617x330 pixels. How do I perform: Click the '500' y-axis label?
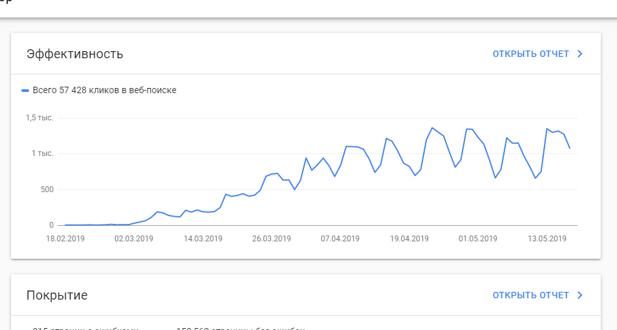(x=46, y=190)
